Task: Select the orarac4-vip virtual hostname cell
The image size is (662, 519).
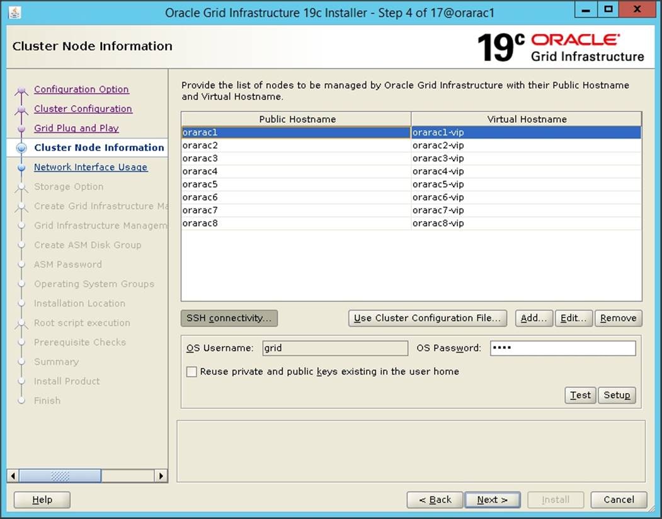Action: click(527, 171)
